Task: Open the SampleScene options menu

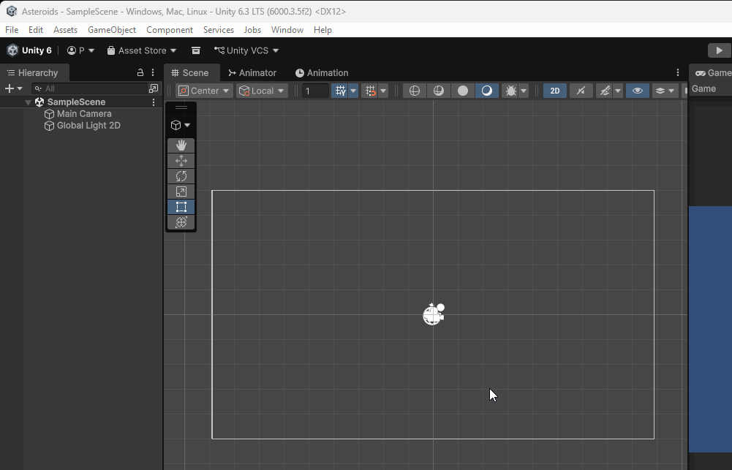Action: point(154,102)
